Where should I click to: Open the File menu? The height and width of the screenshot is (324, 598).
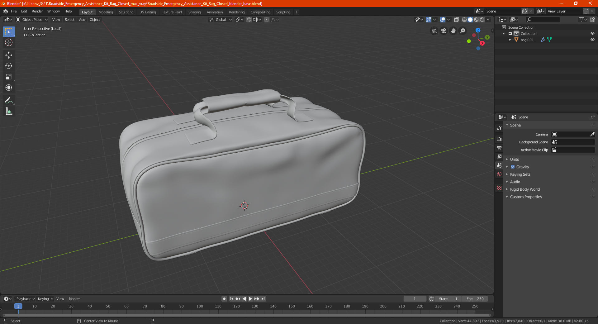click(x=14, y=11)
